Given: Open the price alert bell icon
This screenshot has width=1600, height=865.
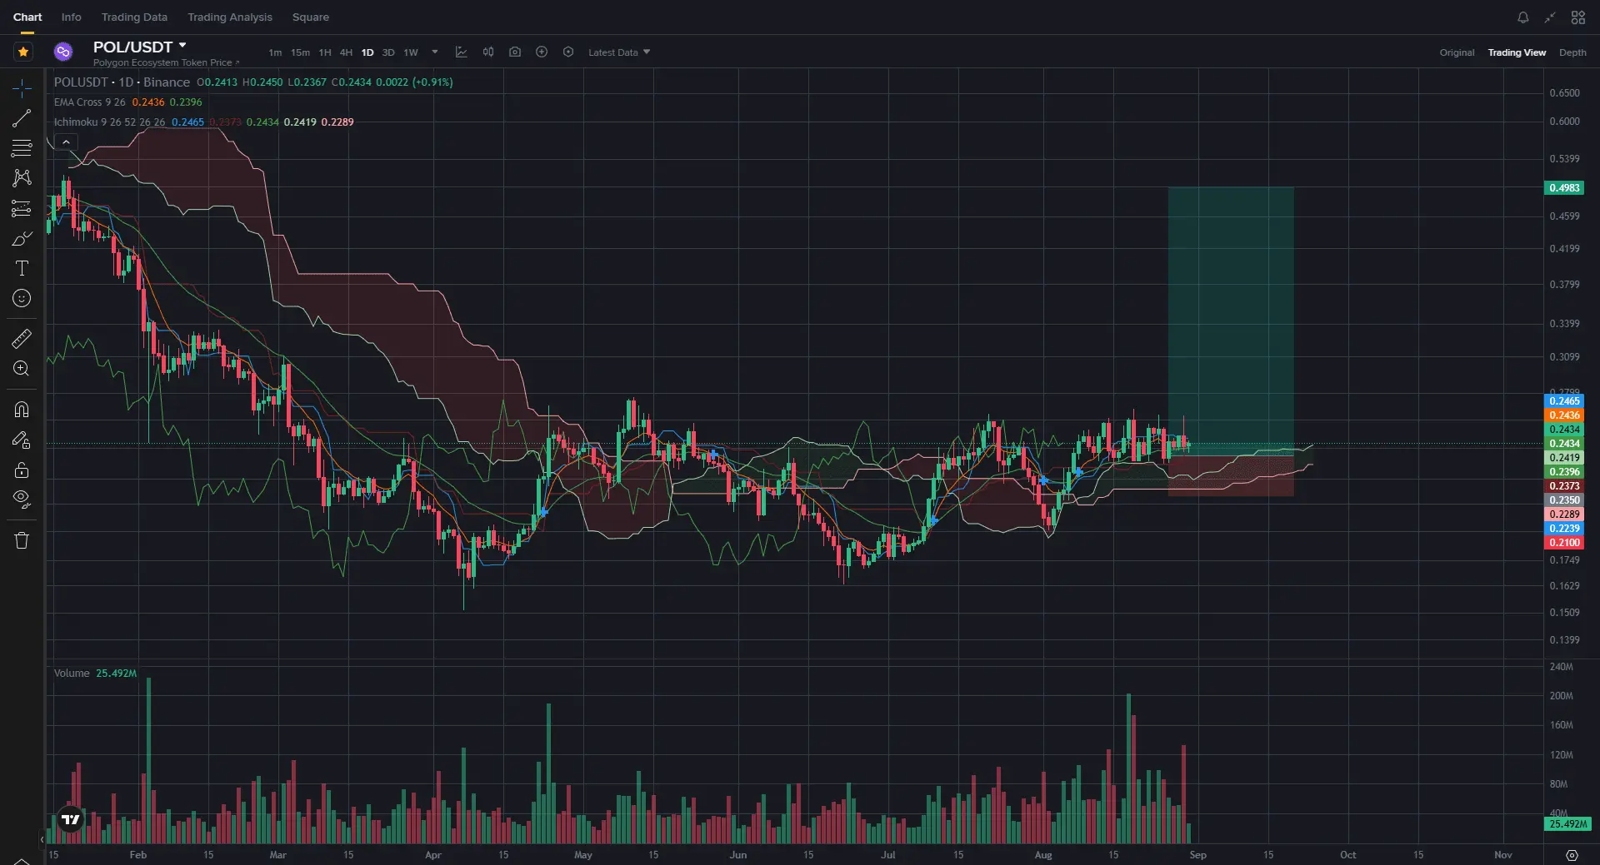Looking at the screenshot, I should pos(1523,17).
